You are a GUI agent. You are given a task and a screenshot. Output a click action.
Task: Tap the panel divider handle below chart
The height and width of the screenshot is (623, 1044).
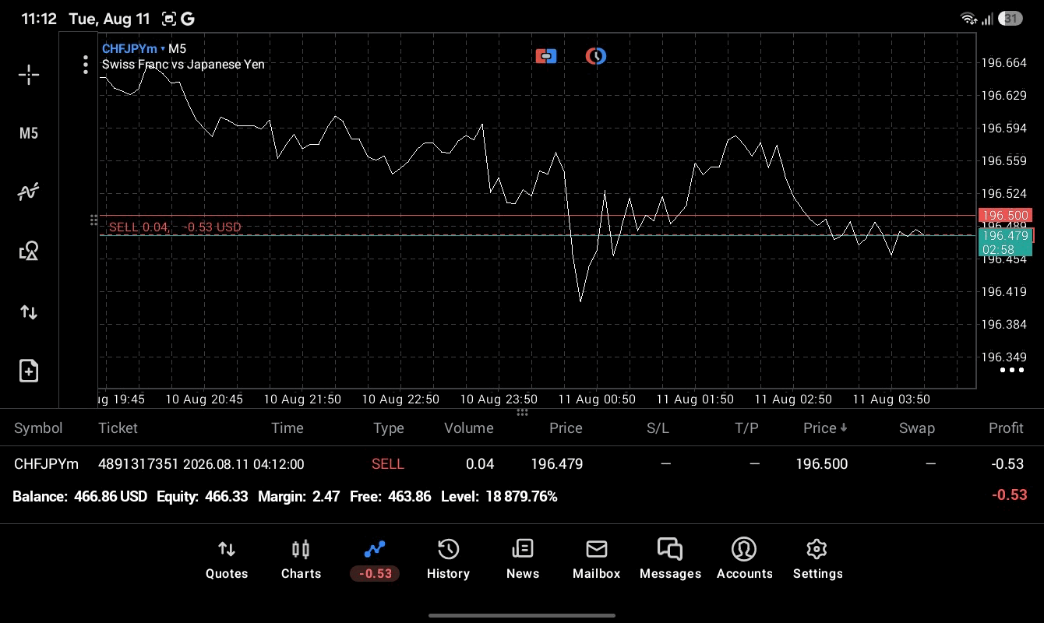522,413
